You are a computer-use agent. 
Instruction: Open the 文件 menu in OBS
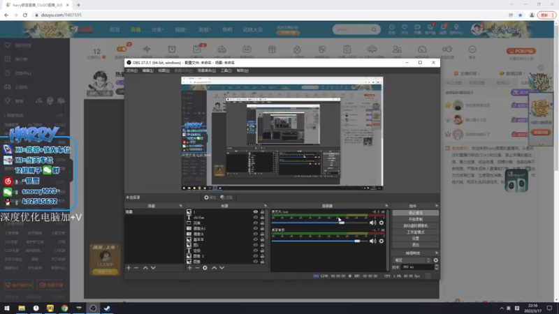[132, 70]
